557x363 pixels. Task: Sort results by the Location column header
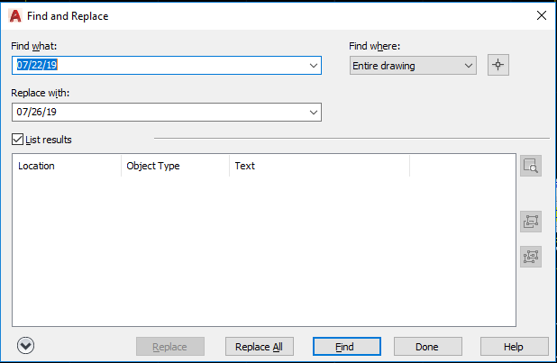coord(67,166)
